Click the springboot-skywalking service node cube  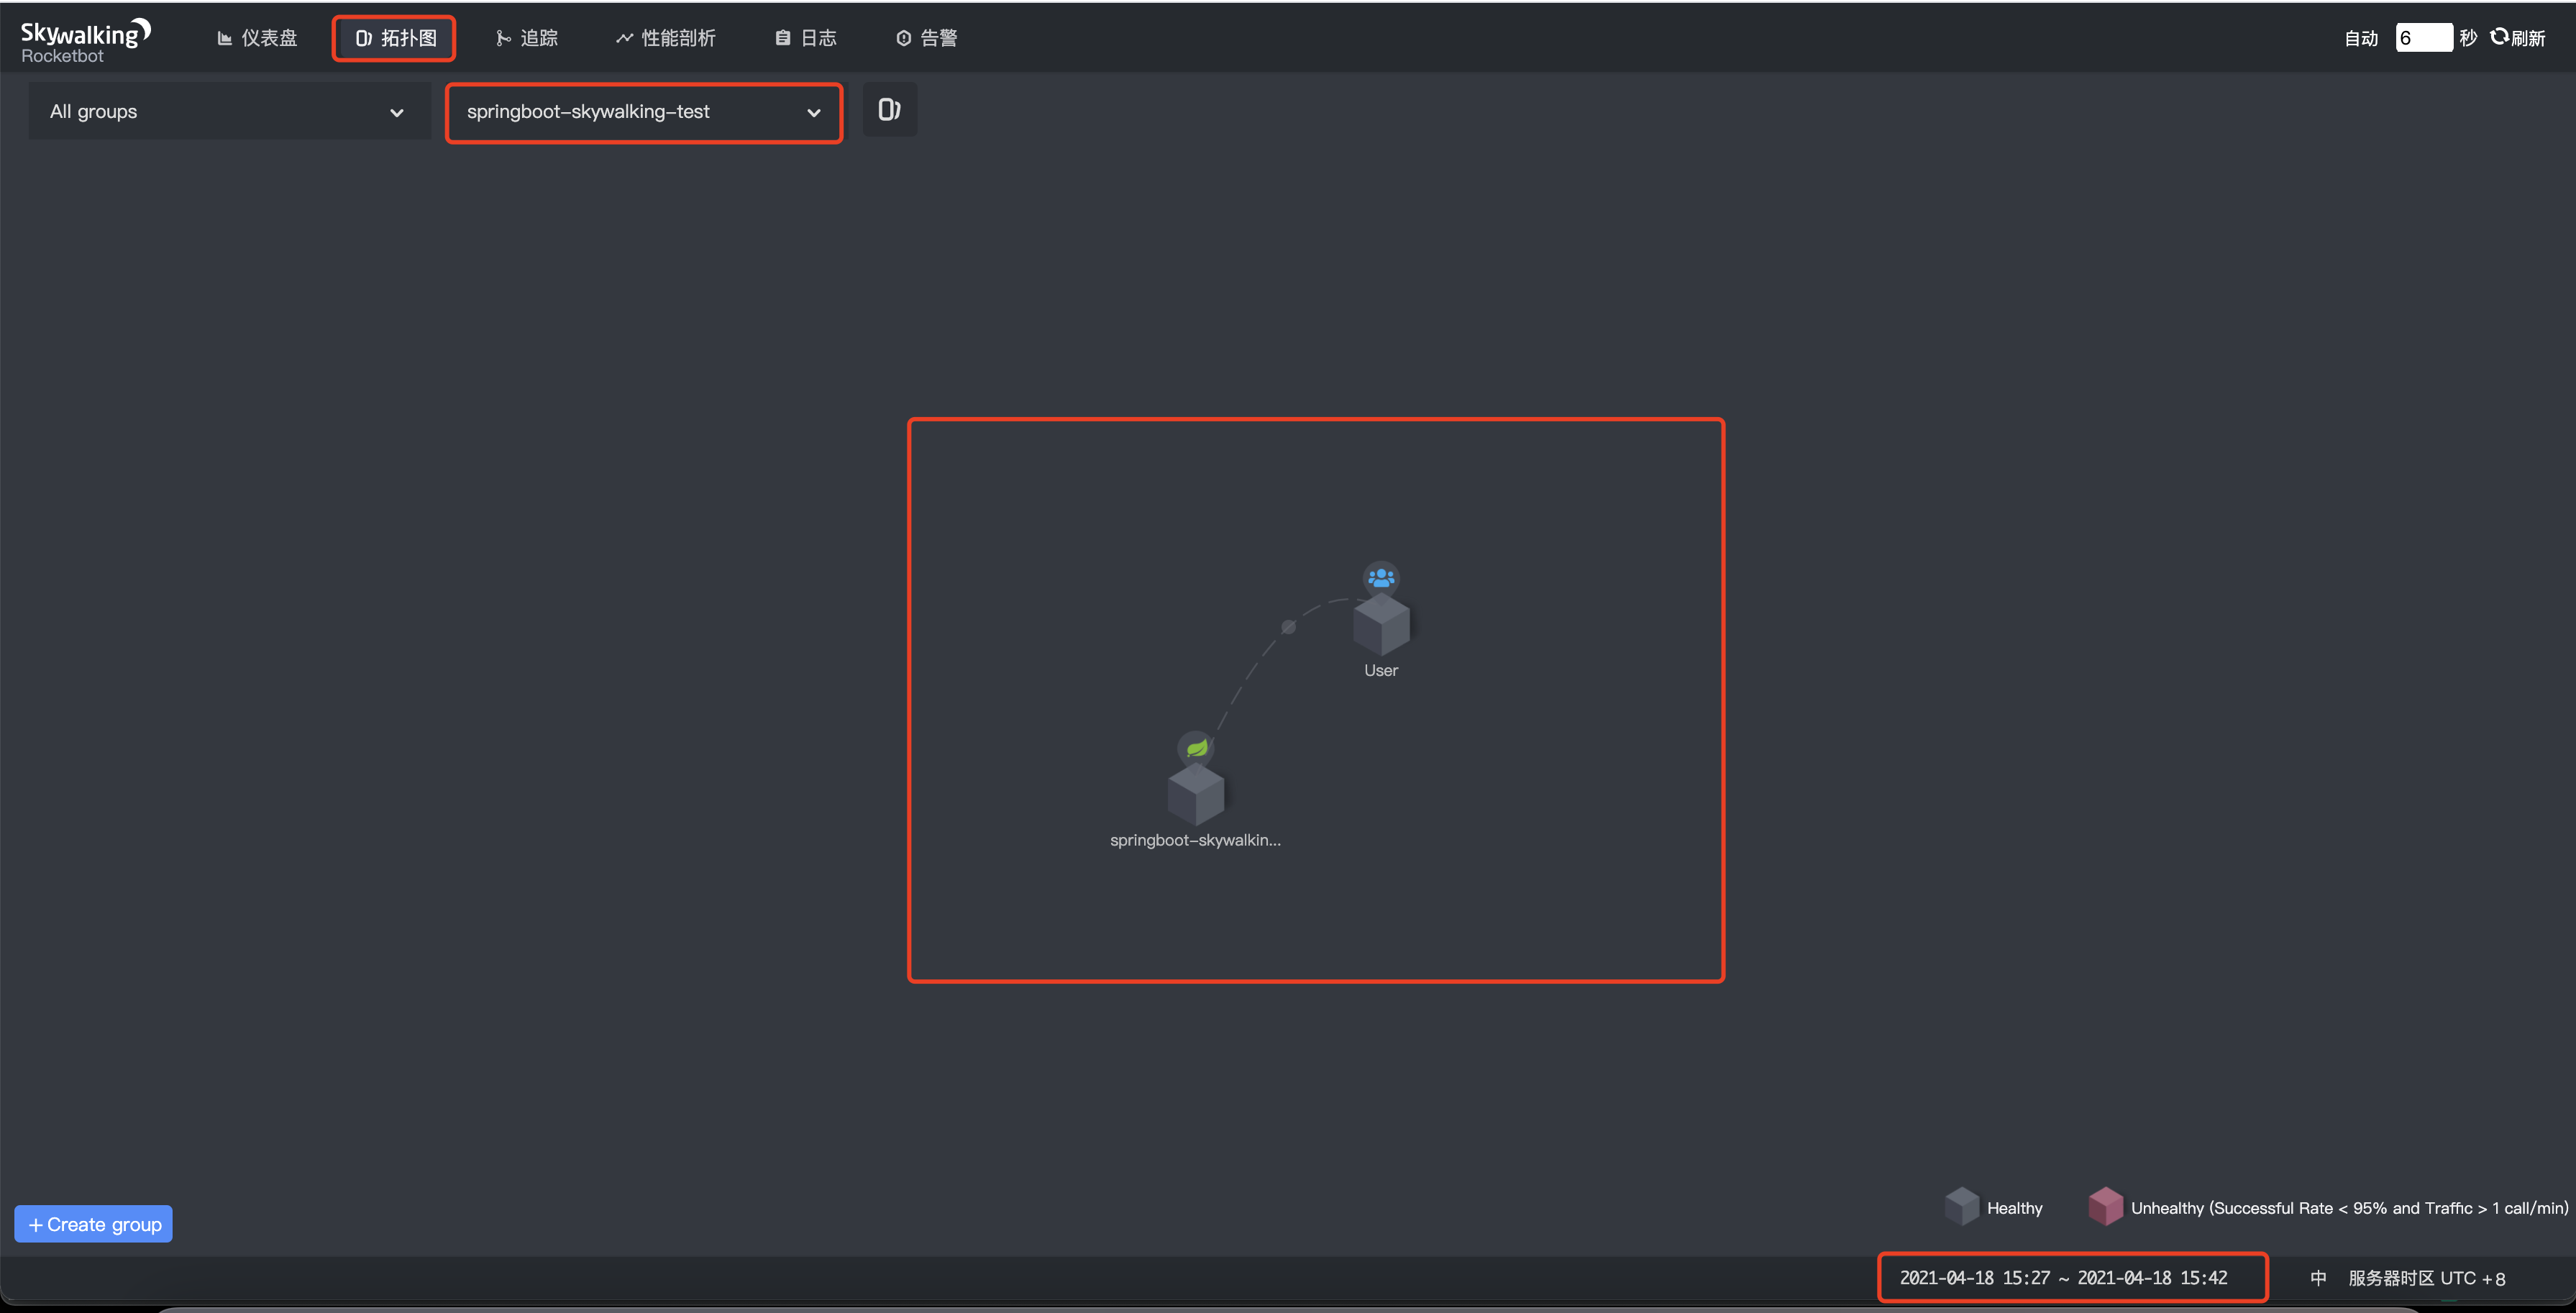pos(1195,795)
